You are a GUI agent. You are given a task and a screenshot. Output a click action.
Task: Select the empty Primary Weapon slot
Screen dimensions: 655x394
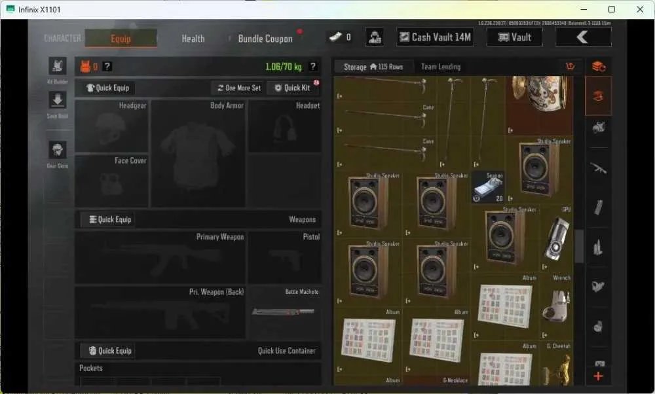pos(160,257)
